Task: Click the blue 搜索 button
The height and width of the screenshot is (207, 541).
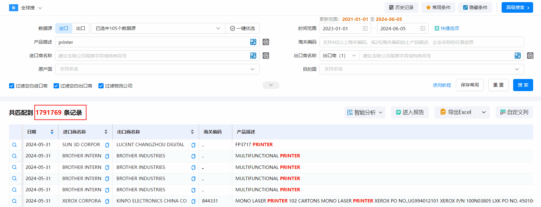Action: pos(523,85)
